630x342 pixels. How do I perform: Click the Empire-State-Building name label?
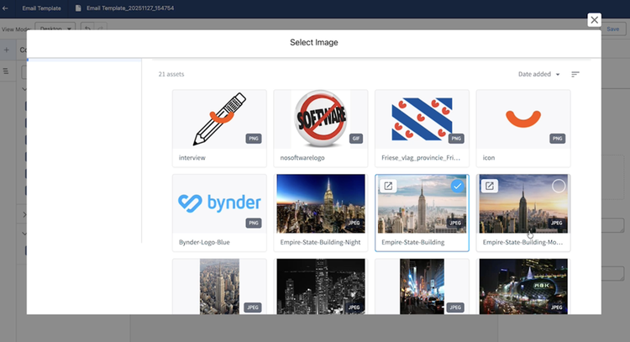413,242
